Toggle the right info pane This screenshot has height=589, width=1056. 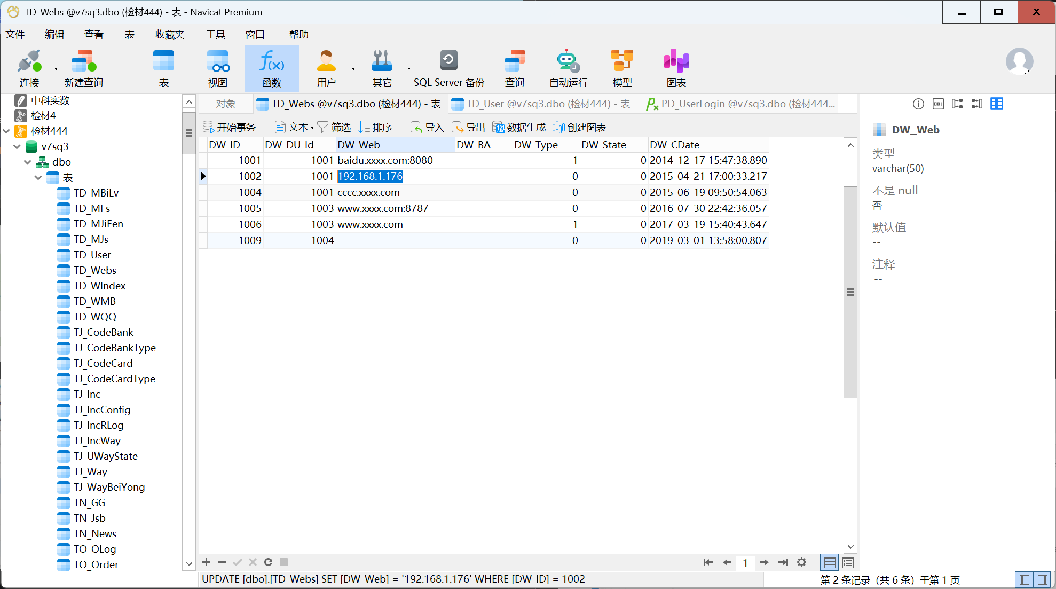point(1042,579)
